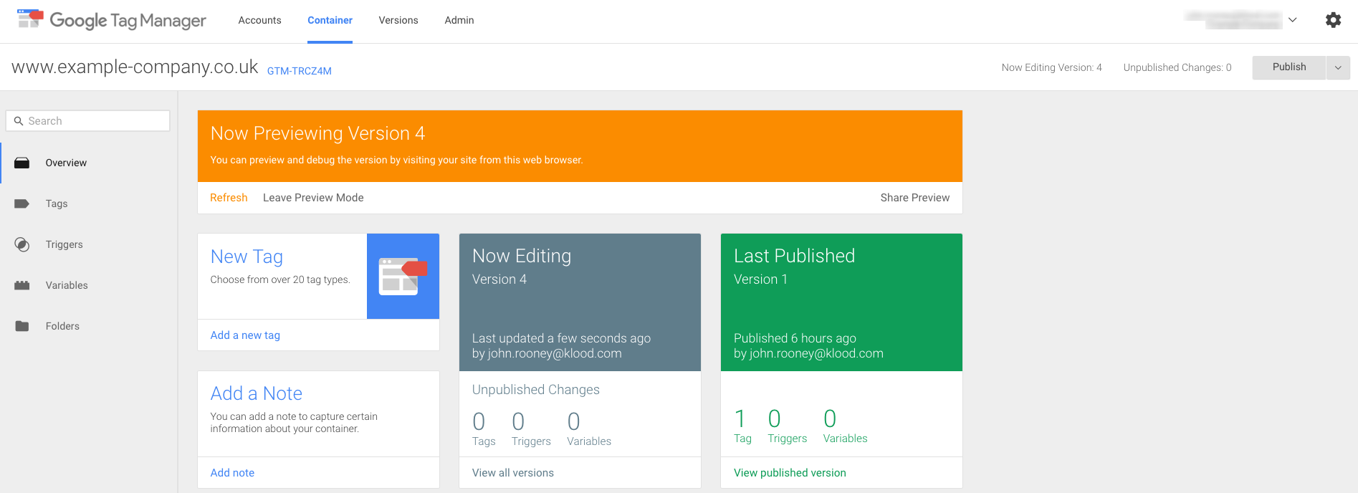Screen dimensions: 1358x493
Task: Expand the Publish dropdown arrow
Action: pyautogui.click(x=1338, y=67)
